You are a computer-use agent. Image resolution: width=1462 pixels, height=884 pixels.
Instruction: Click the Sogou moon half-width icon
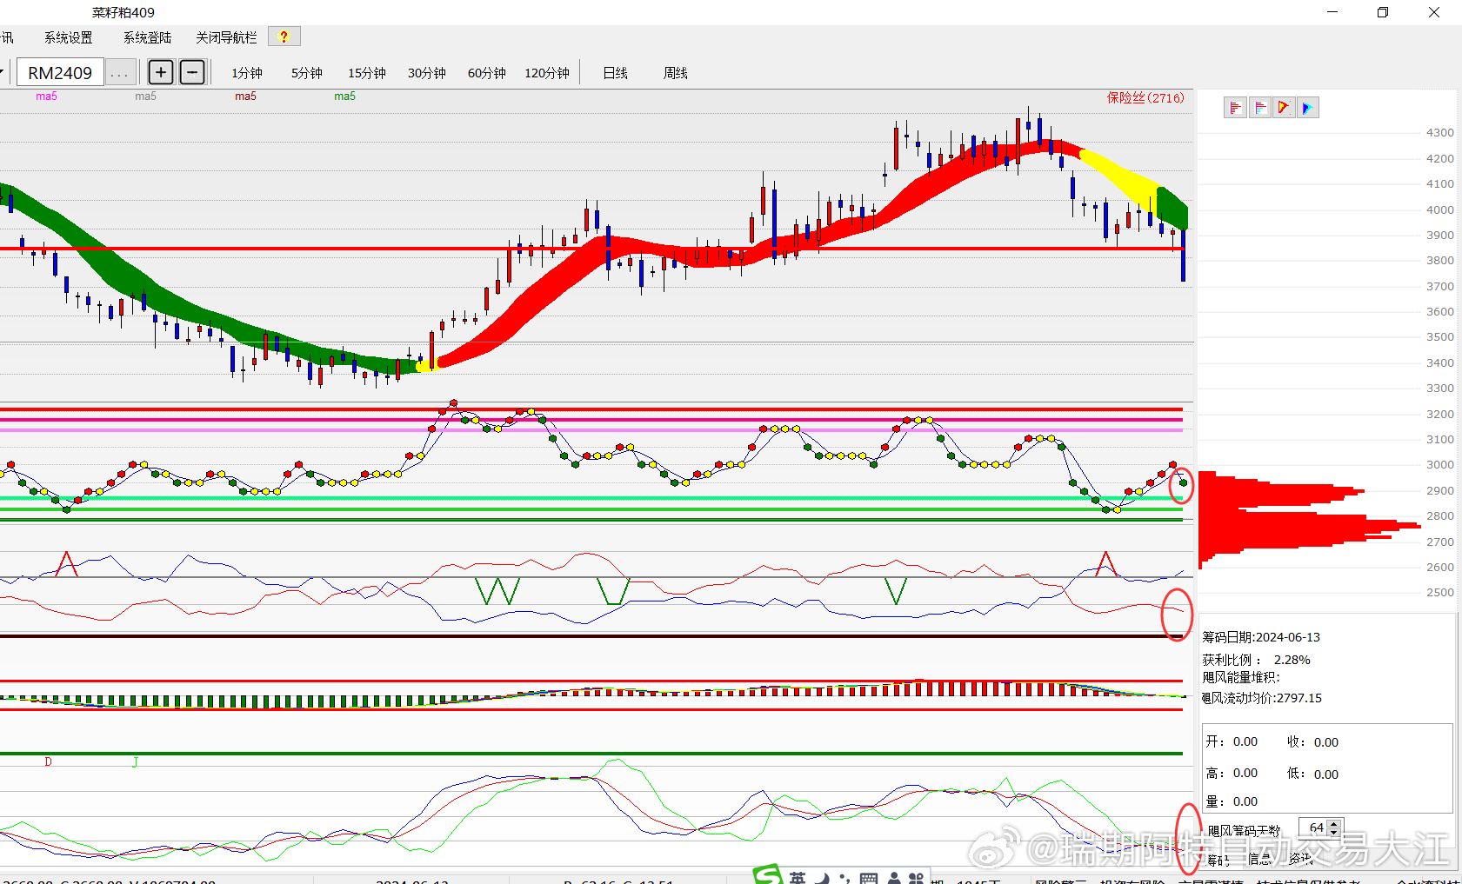823,878
